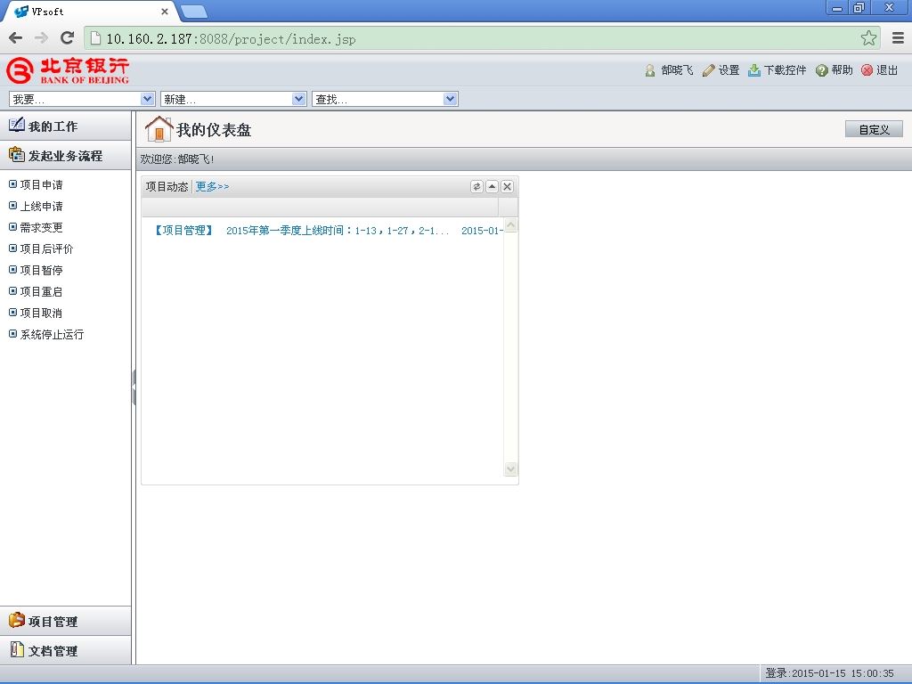Click the 郜晓飞 username link
The image size is (912, 684).
pos(677,70)
